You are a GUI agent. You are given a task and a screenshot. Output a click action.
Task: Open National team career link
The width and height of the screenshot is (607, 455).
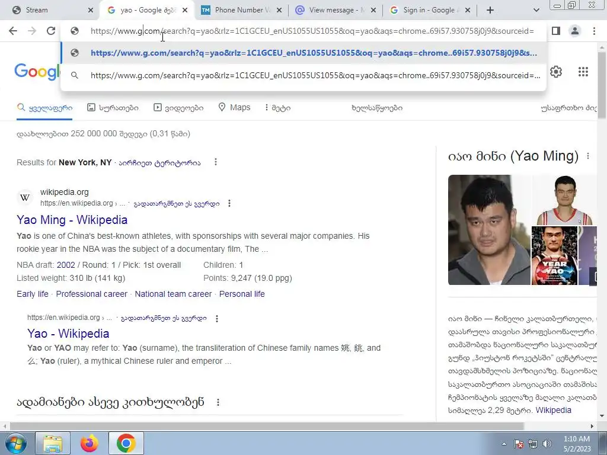click(x=174, y=294)
